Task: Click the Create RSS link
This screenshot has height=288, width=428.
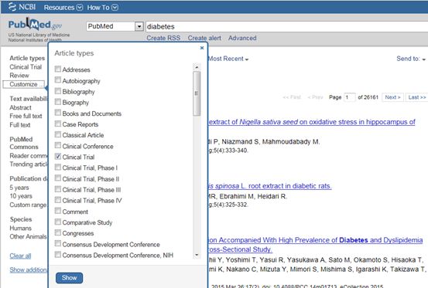Action: pyautogui.click(x=163, y=38)
